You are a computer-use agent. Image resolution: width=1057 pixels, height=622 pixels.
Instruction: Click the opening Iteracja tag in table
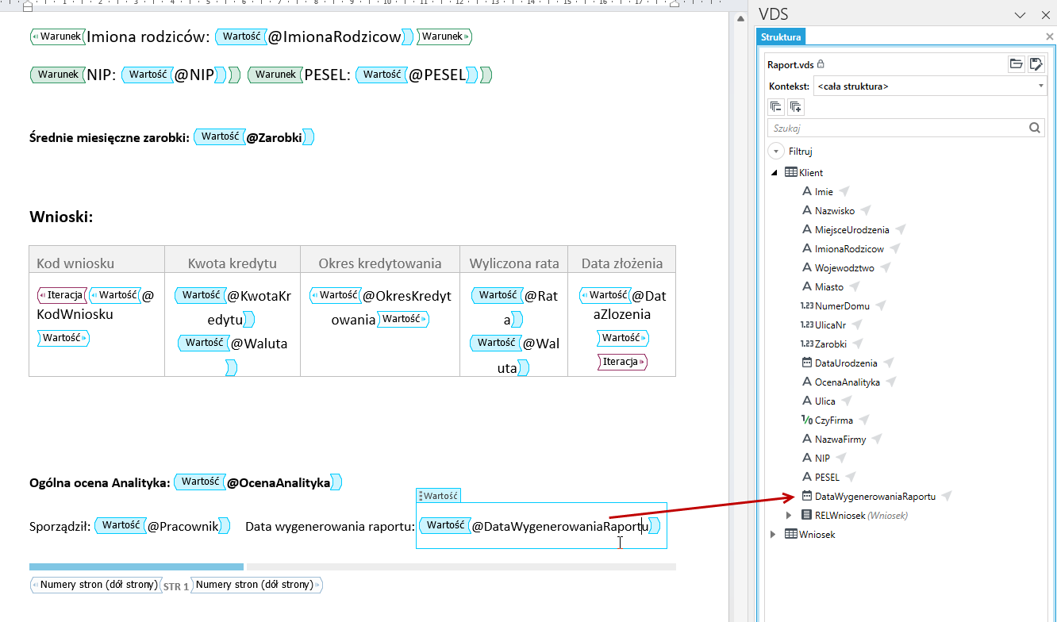coord(63,295)
